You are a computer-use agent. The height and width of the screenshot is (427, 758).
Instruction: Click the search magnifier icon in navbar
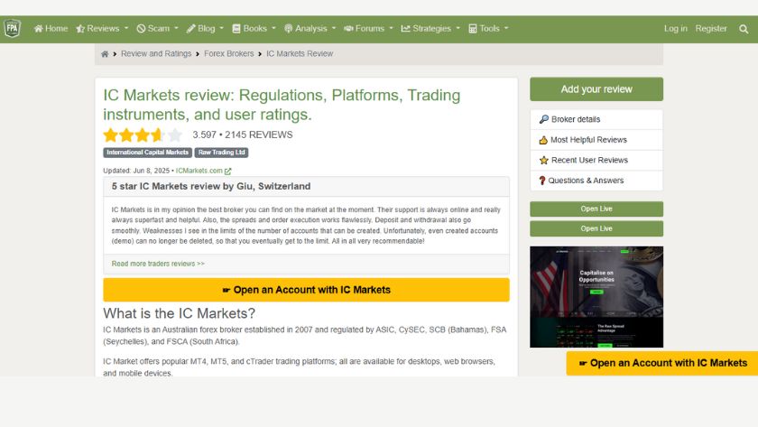(x=744, y=29)
